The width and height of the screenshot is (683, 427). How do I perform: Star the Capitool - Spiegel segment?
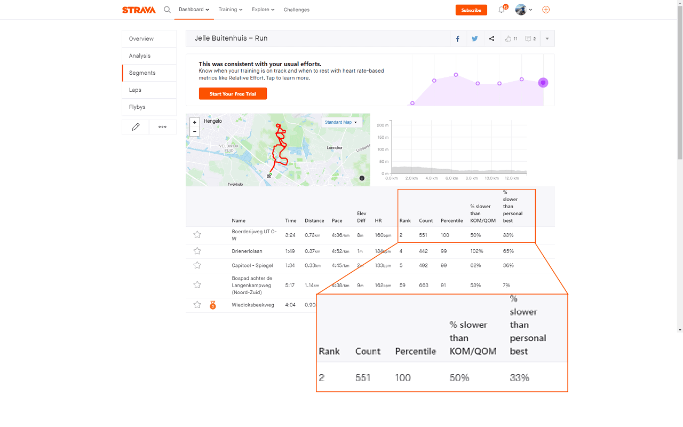pos(197,265)
